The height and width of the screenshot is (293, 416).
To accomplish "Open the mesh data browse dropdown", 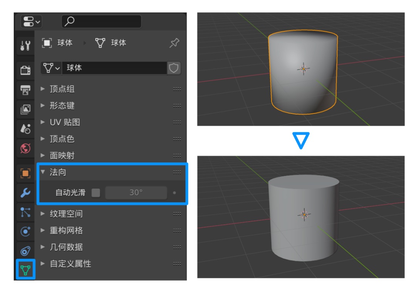I will point(51,68).
